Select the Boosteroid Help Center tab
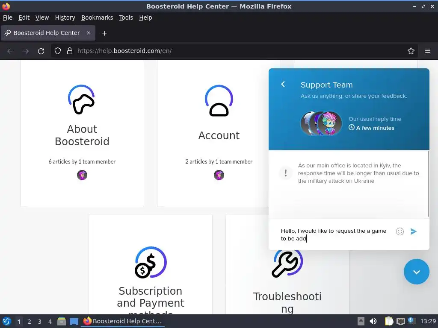The height and width of the screenshot is (328, 438). point(48,33)
